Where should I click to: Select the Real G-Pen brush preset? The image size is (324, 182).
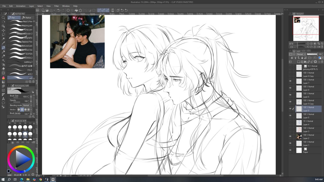(x=22, y=22)
